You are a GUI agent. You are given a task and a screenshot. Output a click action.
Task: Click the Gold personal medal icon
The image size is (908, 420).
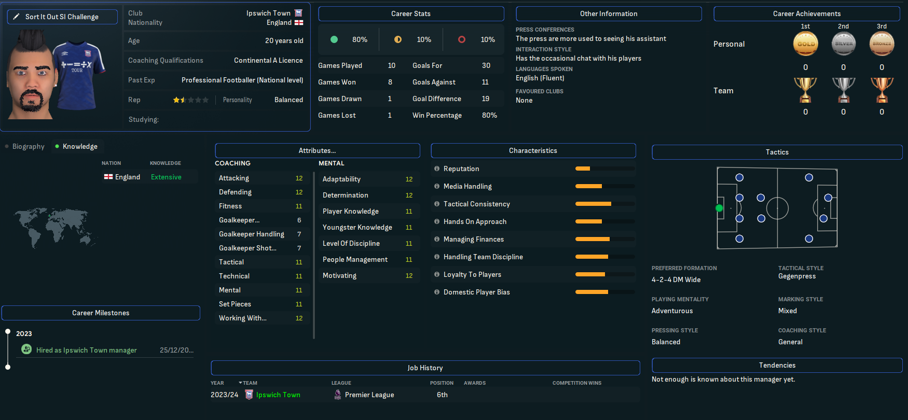(x=805, y=44)
